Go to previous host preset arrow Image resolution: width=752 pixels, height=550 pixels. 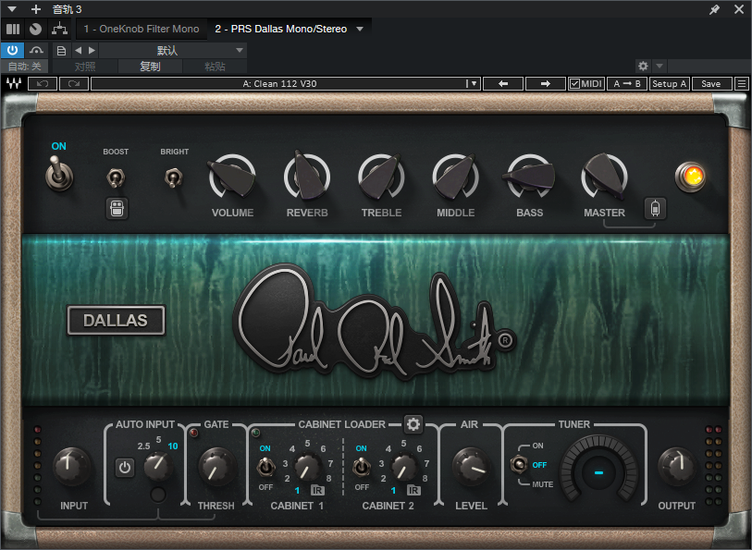pyautogui.click(x=79, y=50)
